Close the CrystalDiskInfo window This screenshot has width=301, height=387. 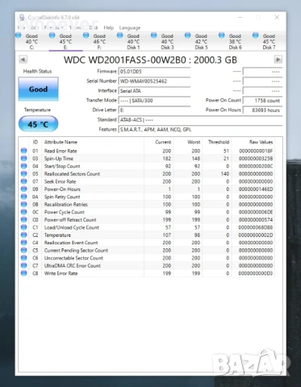pyautogui.click(x=277, y=18)
